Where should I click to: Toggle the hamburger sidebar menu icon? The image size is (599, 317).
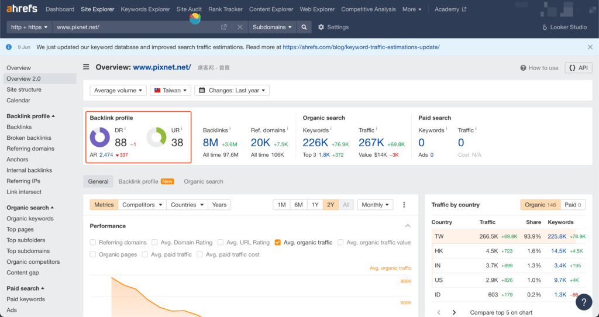87,67
